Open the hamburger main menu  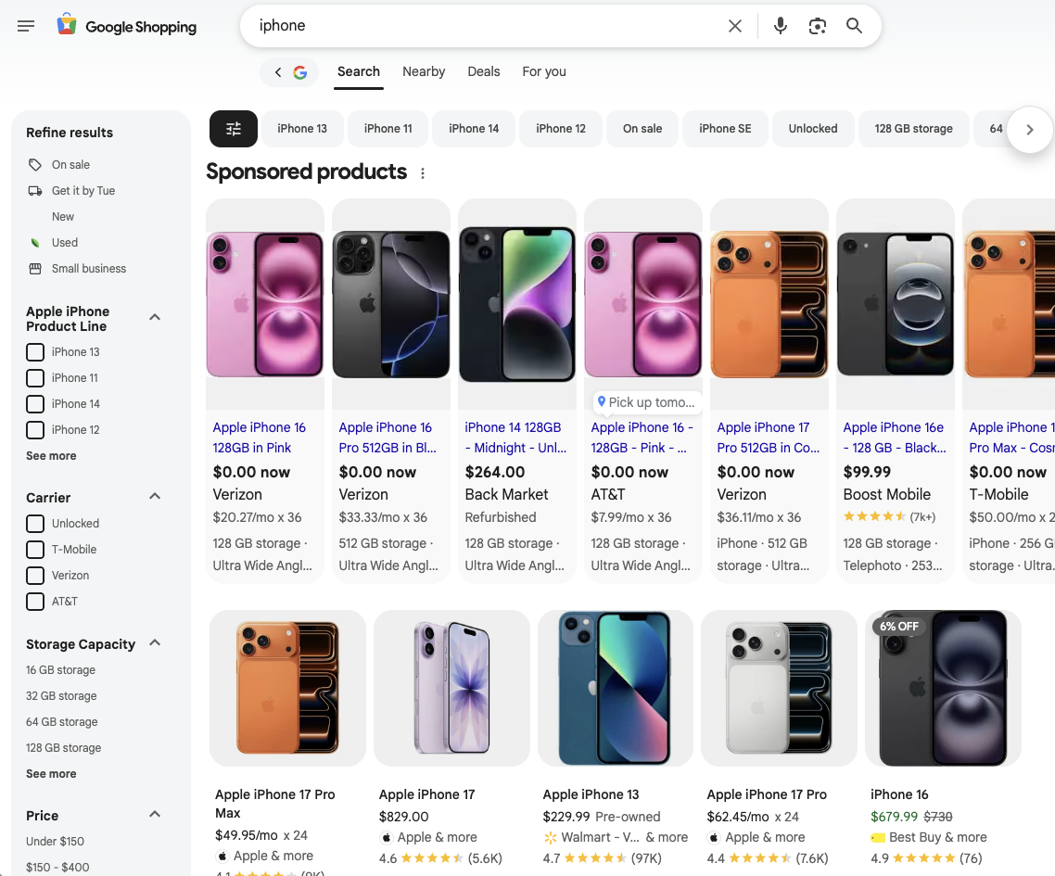(26, 26)
